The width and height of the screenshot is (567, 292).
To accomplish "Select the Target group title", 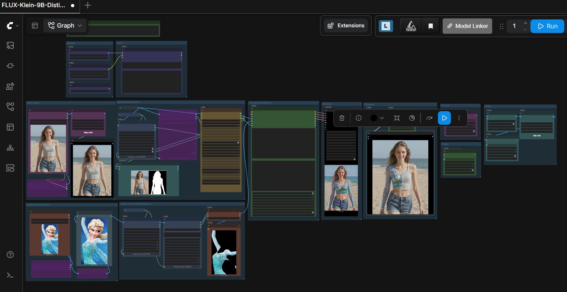I will pyautogui.click(x=445, y=144).
